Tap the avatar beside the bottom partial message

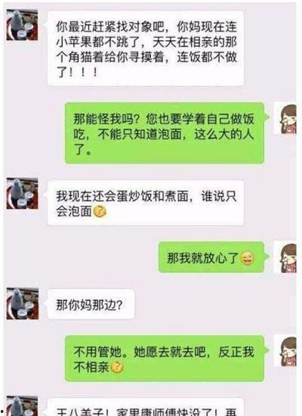coord(22,406)
